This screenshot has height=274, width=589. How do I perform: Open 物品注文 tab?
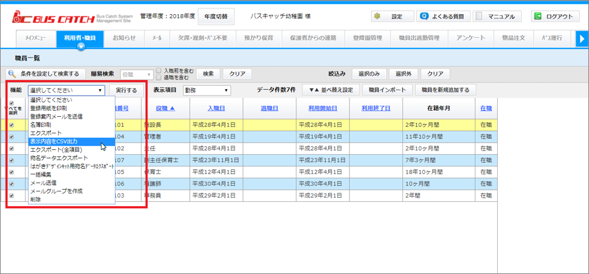click(x=513, y=39)
